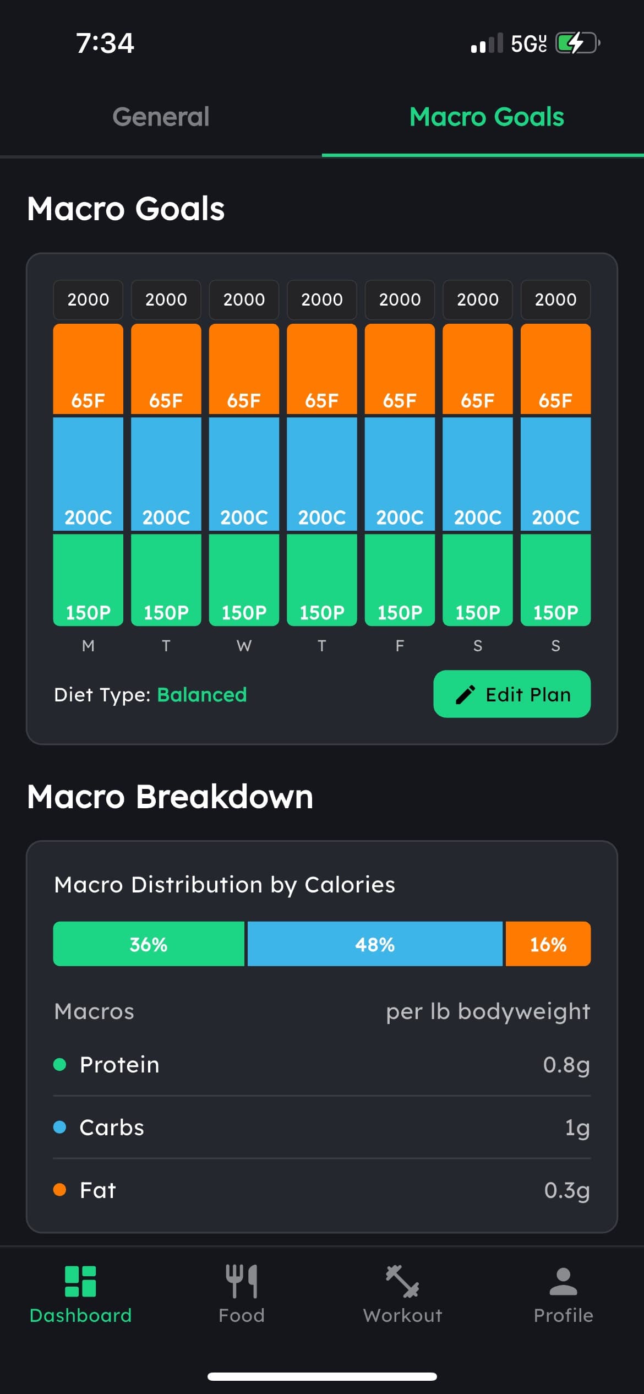
Task: Click the blue 48% carbs bar segment
Action: [x=375, y=944]
